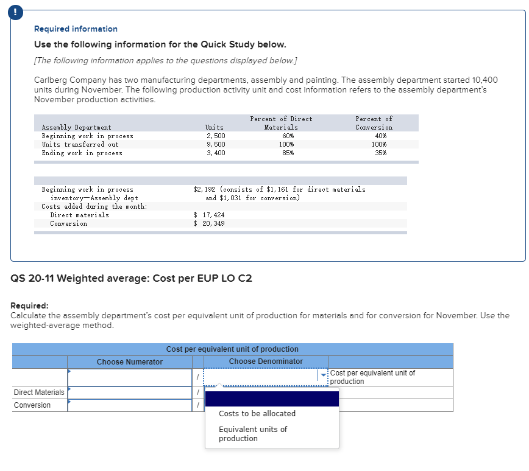Click the '40%' beginning conversion percent
Image resolution: width=529 pixels, height=471 pixels.
pyautogui.click(x=380, y=136)
